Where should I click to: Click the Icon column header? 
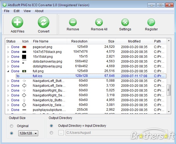click(x=26, y=41)
